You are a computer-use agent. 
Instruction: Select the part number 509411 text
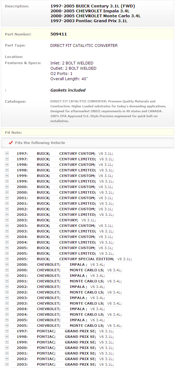point(59,34)
